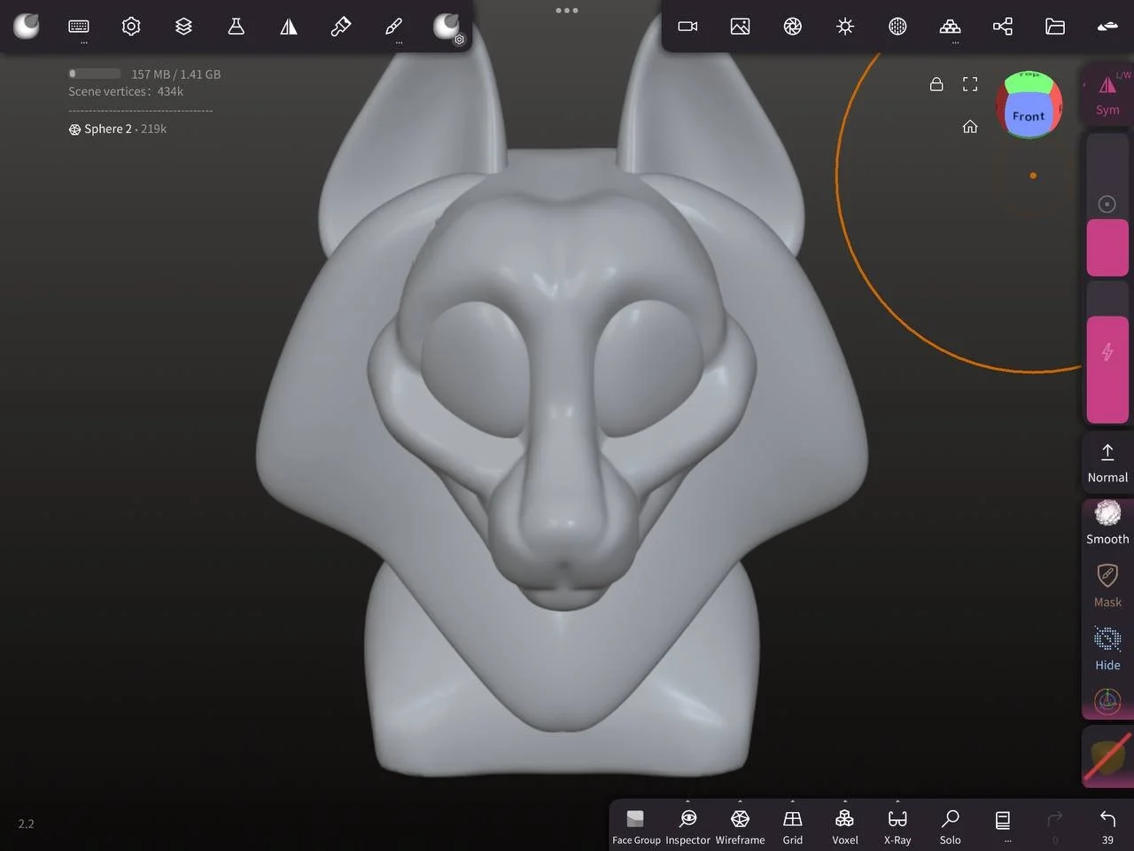Image resolution: width=1134 pixels, height=851 pixels.
Task: Expand the Voxel options caret
Action: point(845,801)
